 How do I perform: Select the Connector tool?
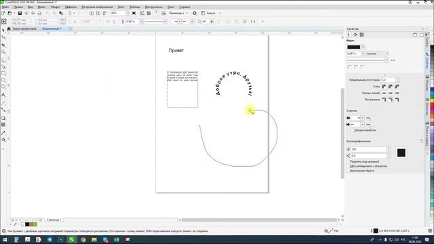(3, 110)
